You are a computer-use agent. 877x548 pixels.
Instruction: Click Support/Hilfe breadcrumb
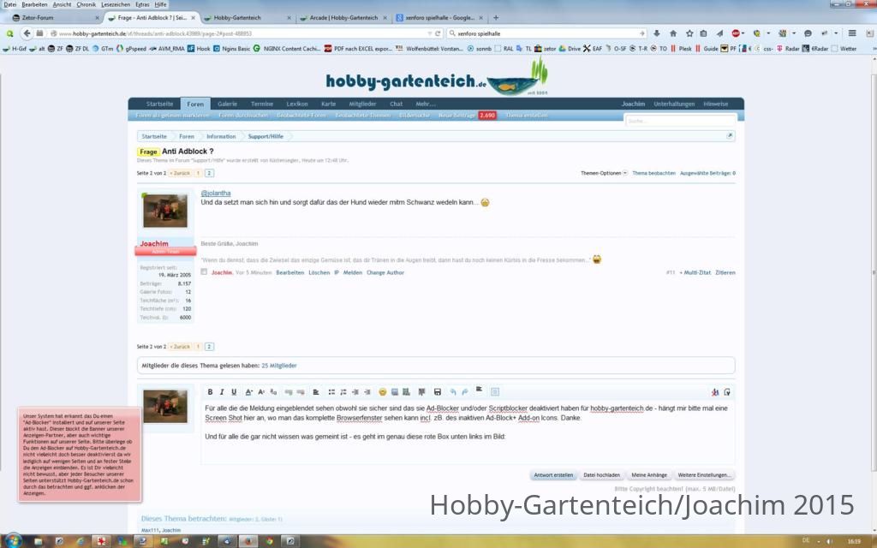point(265,136)
